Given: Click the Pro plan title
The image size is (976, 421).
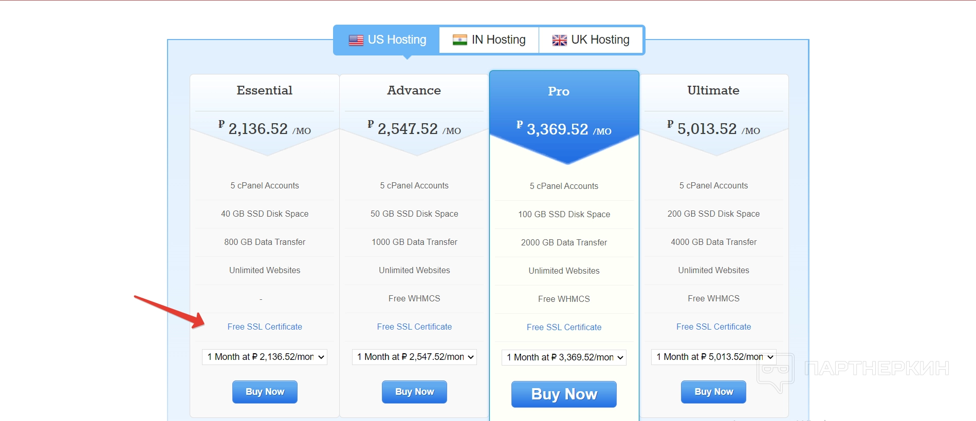Looking at the screenshot, I should tap(559, 91).
